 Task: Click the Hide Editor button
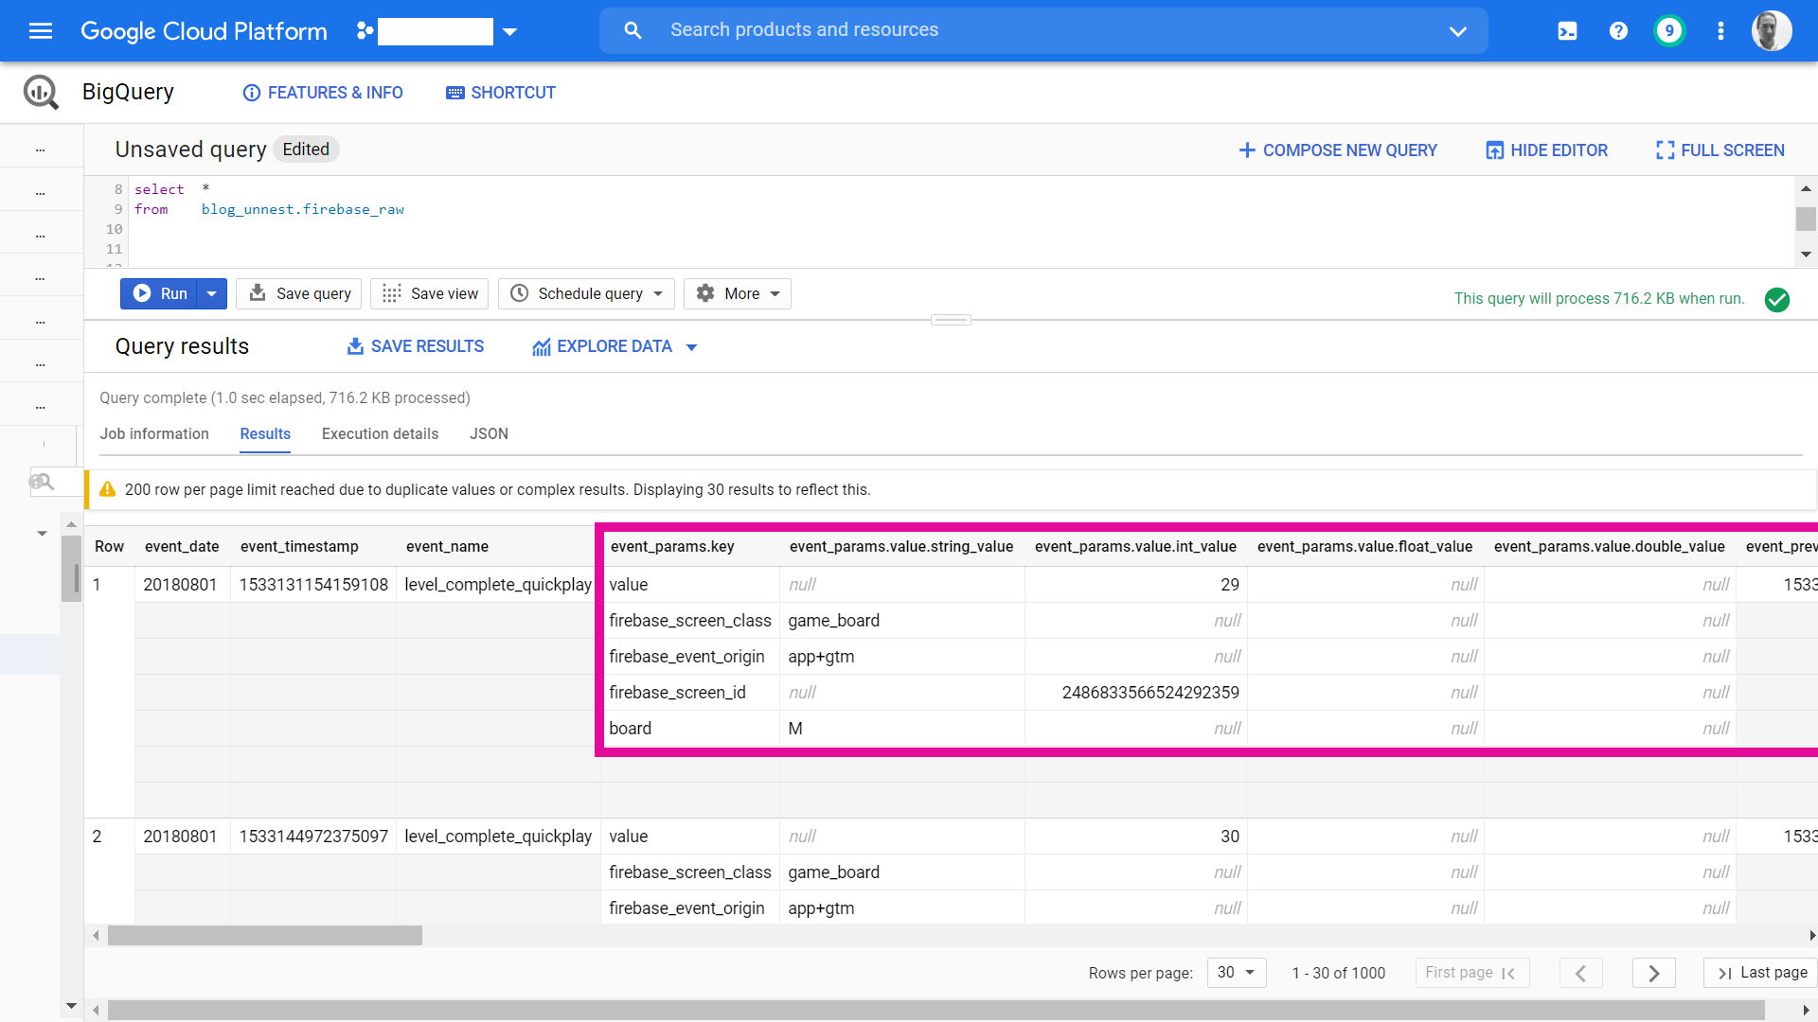click(1546, 150)
